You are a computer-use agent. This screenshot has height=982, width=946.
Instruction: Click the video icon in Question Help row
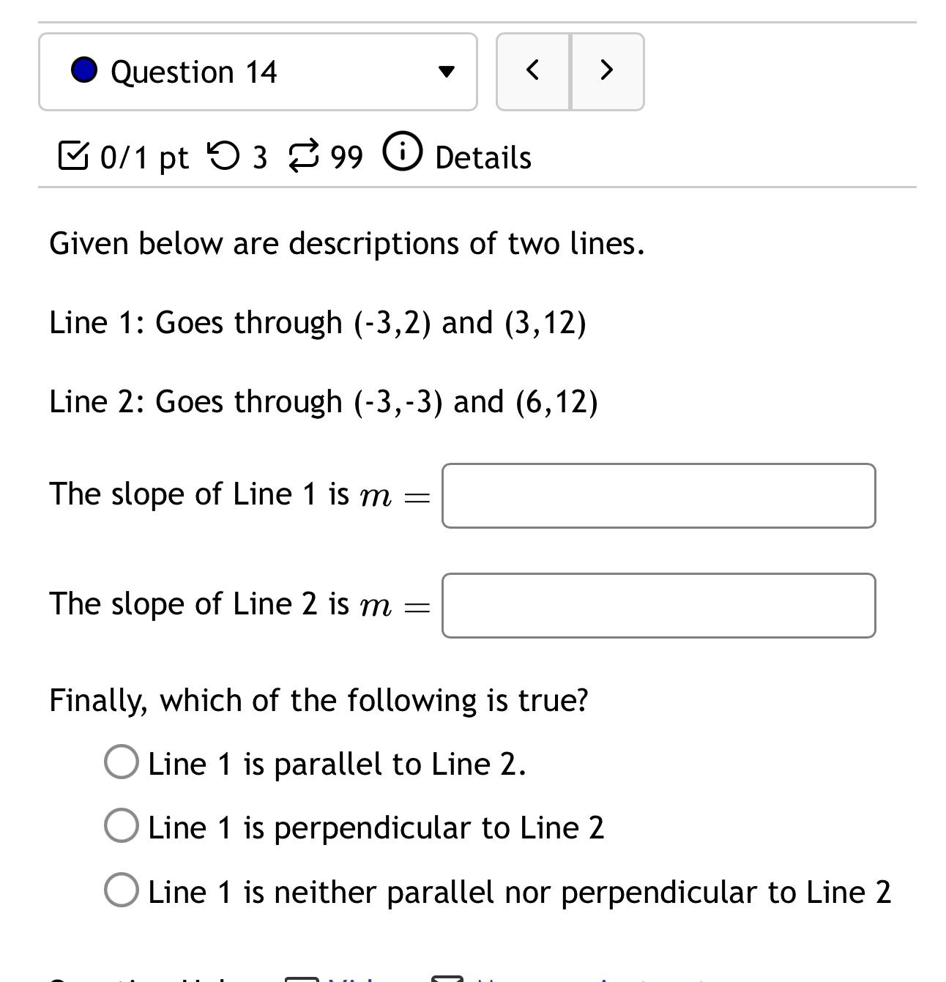coord(302,978)
